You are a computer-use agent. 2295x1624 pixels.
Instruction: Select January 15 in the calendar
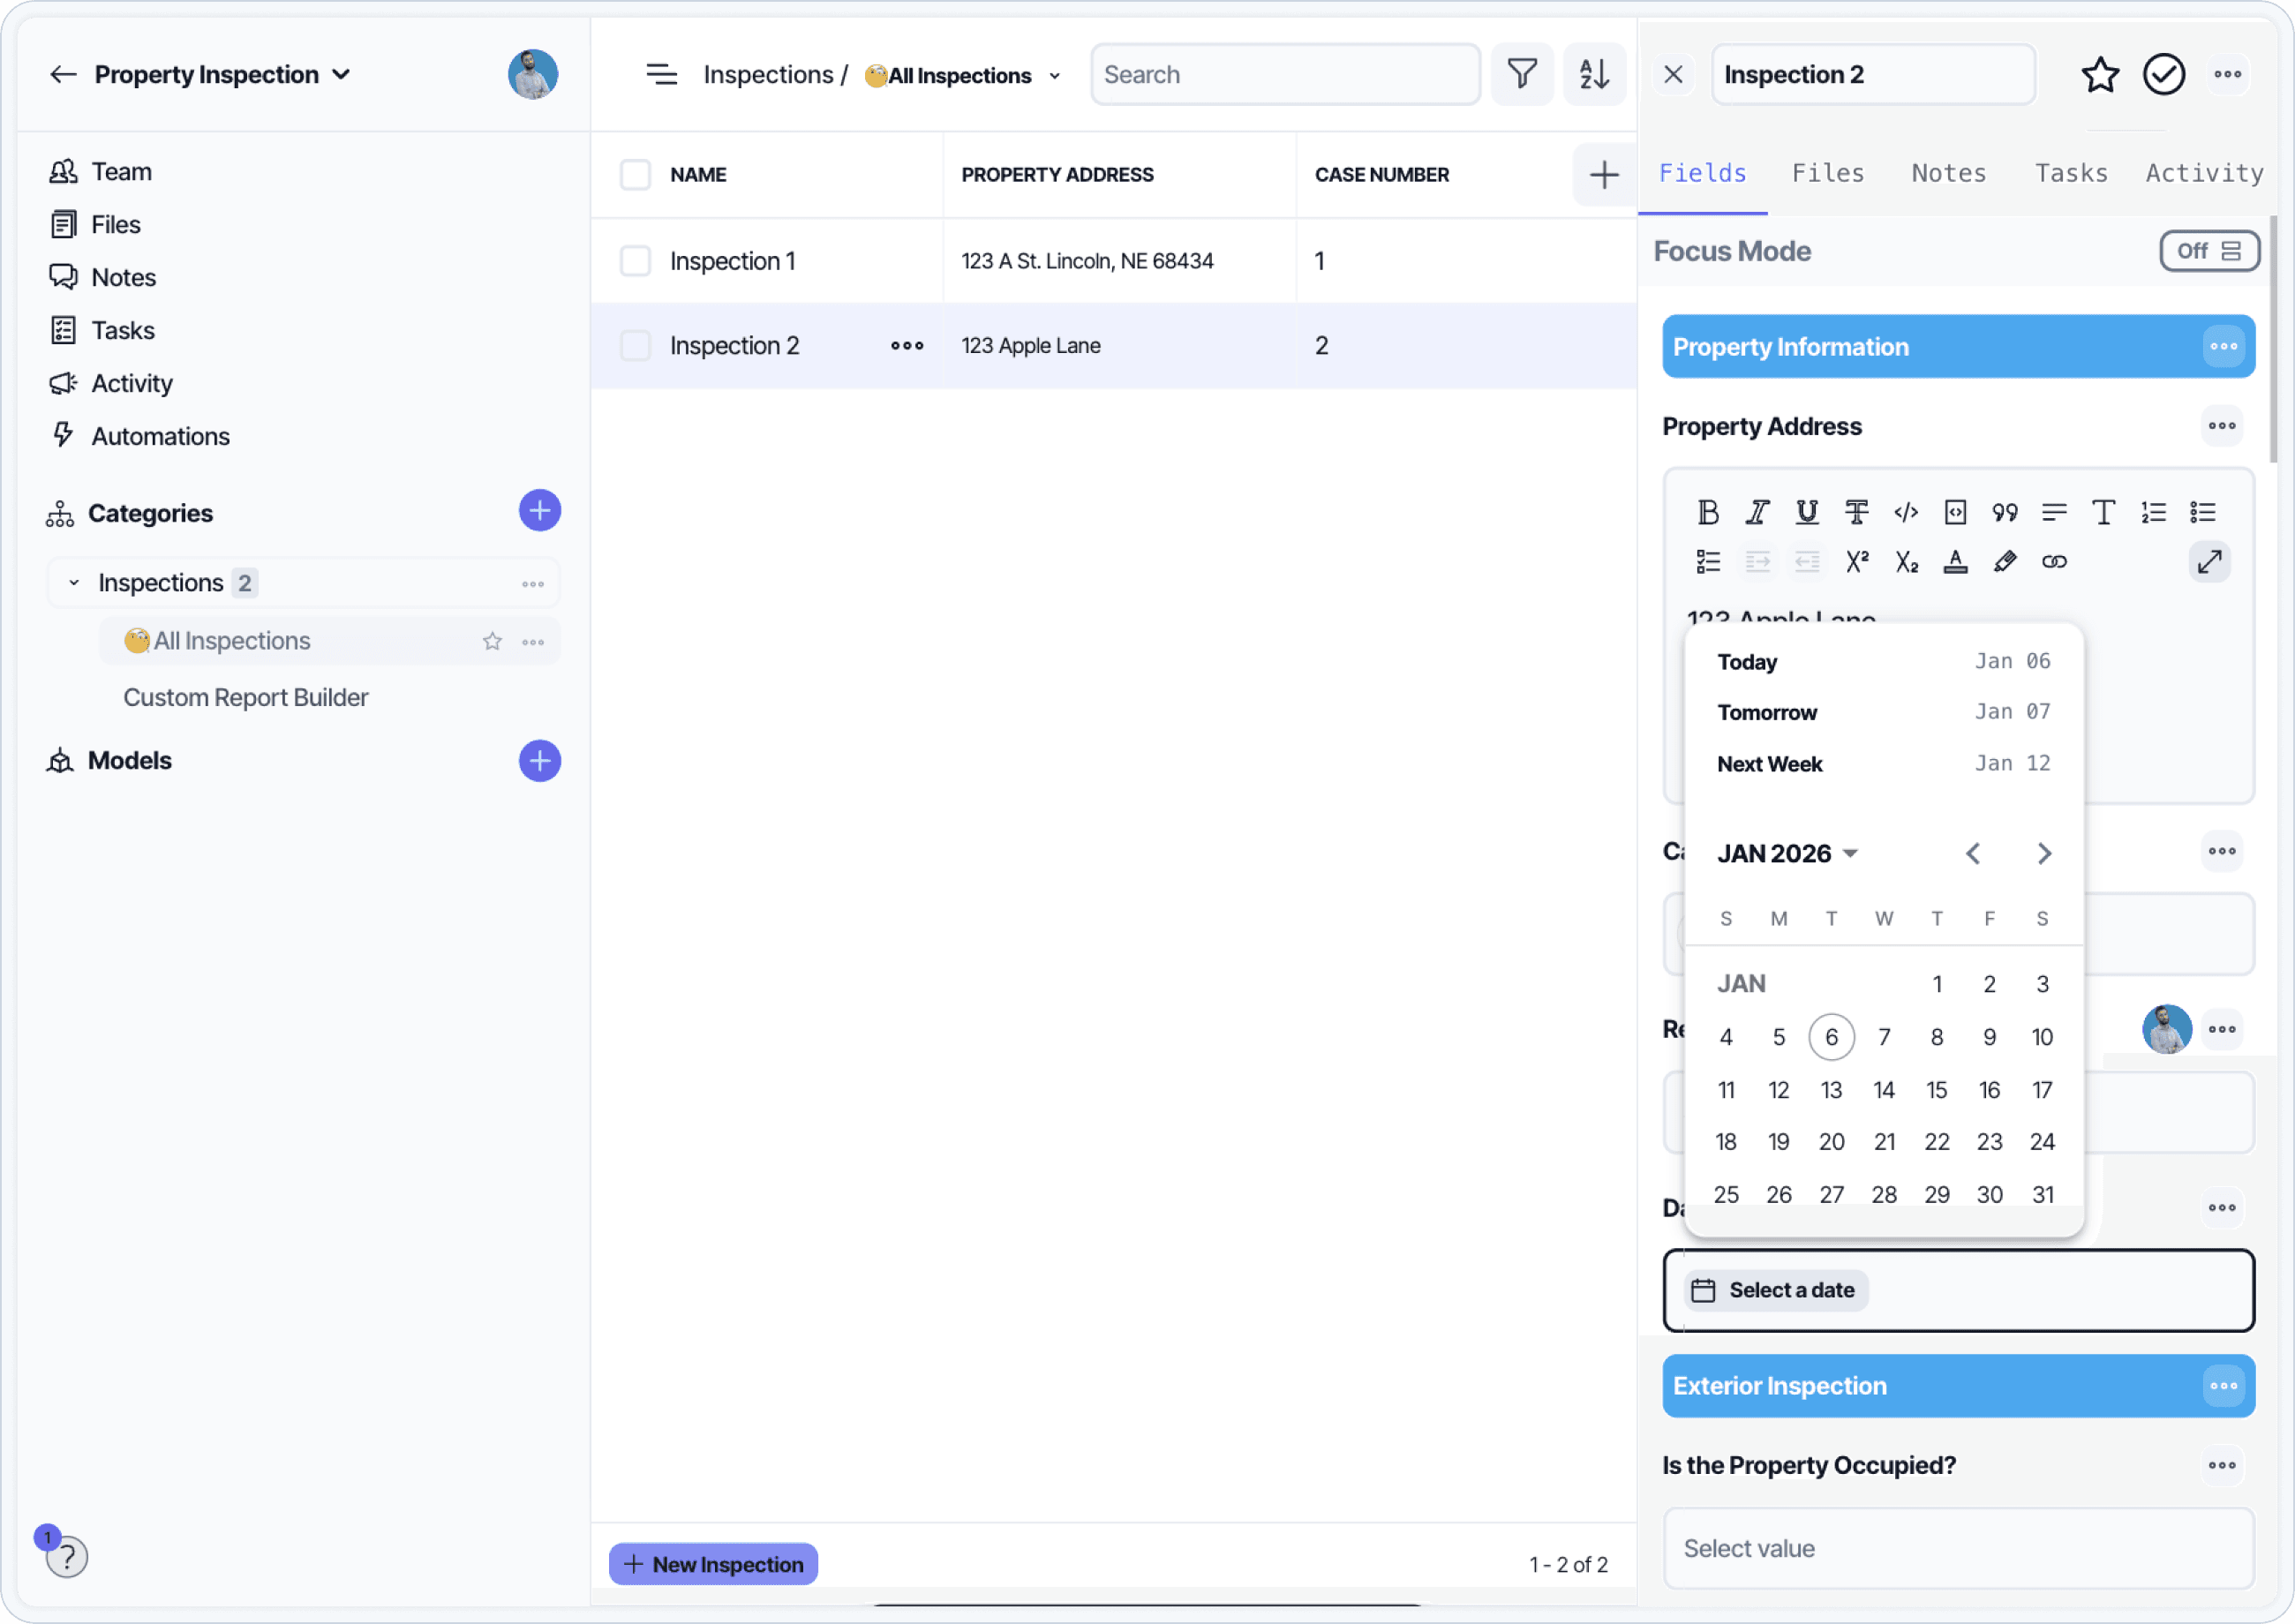[x=1936, y=1090]
